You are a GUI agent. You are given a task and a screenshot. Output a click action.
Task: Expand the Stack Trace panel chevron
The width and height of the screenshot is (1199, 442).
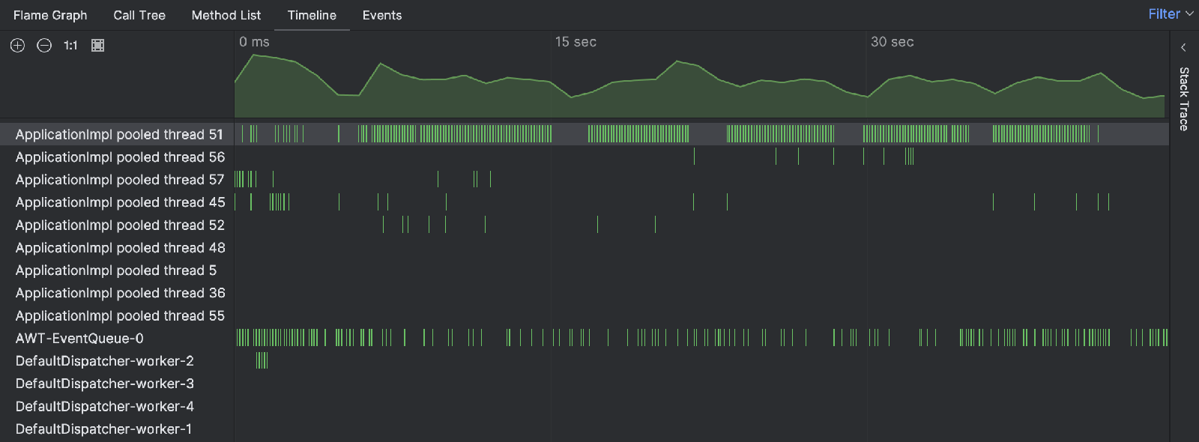1183,47
